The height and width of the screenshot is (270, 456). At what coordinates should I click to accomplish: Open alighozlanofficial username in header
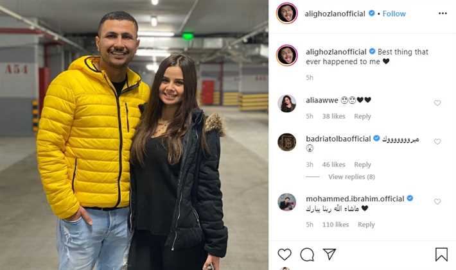coord(335,13)
